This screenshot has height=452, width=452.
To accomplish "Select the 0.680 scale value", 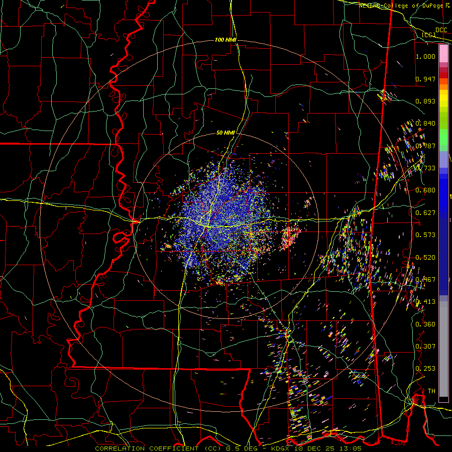I will [425, 190].
